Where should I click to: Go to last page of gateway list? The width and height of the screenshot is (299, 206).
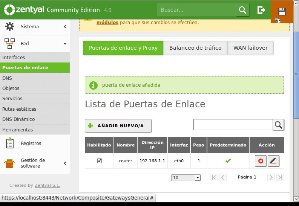280,177
